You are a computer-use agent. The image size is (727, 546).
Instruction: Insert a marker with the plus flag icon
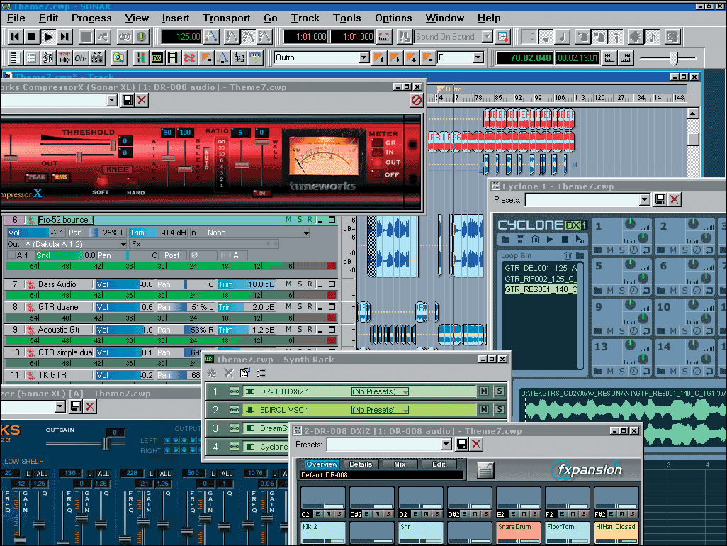click(x=411, y=58)
